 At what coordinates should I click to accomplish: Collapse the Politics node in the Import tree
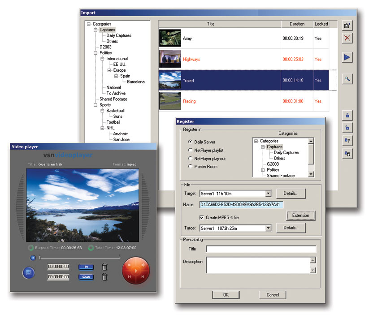click(x=96, y=53)
